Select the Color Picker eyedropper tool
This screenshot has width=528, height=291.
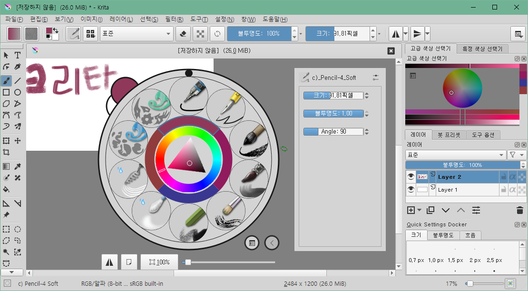pyautogui.click(x=18, y=166)
